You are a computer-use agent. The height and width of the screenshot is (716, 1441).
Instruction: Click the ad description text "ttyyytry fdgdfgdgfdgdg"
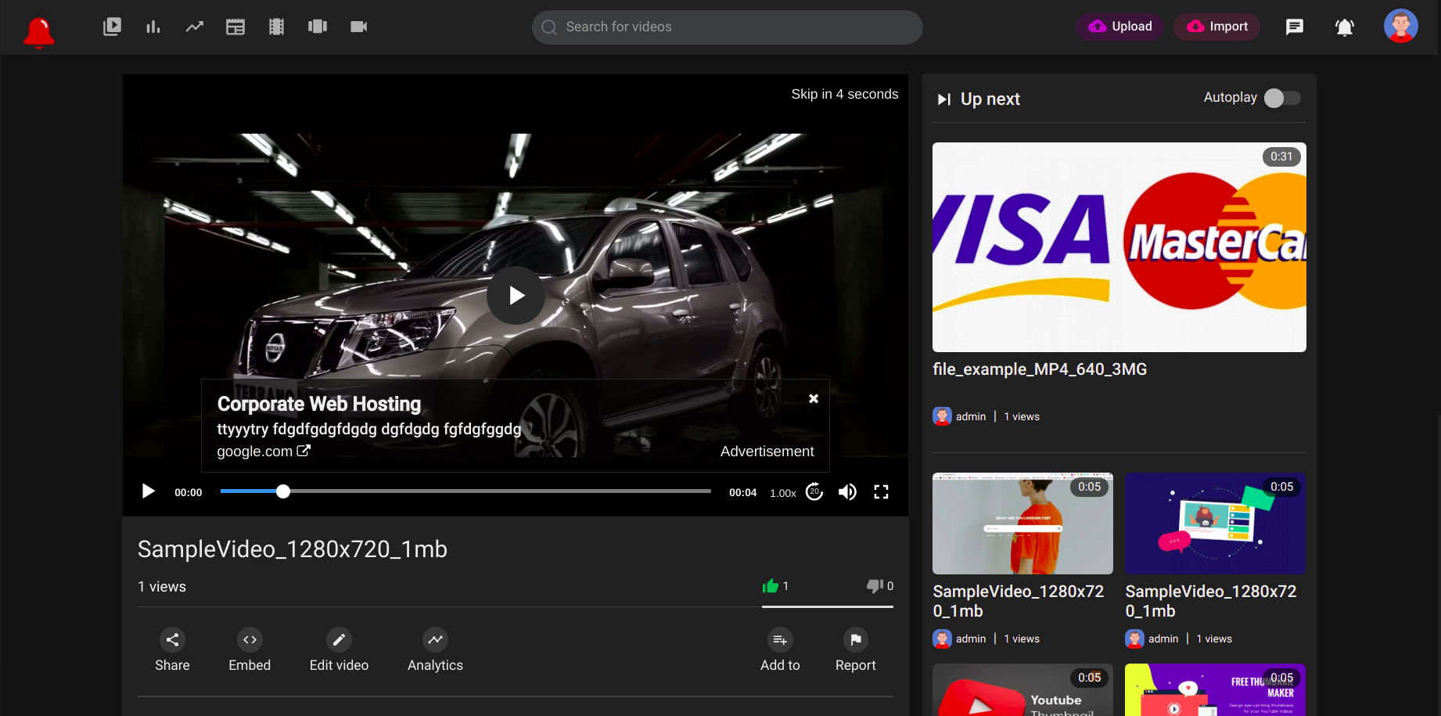[369, 429]
